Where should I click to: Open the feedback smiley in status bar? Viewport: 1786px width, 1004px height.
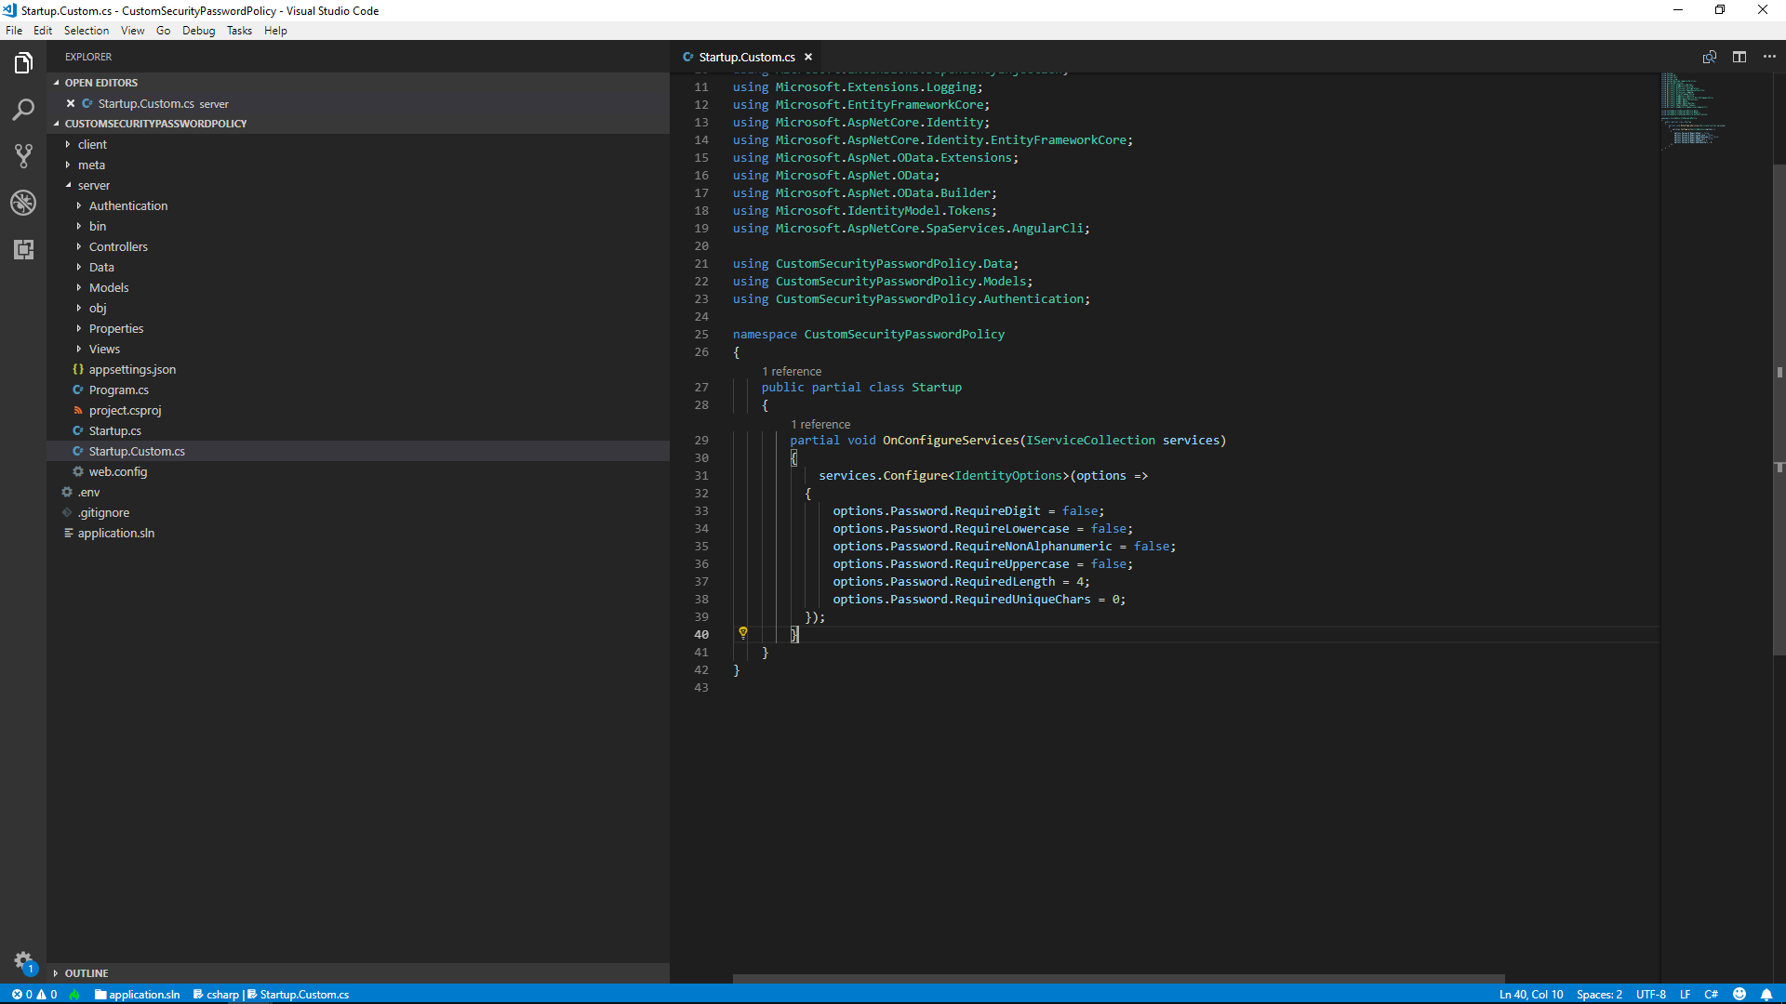click(1739, 994)
